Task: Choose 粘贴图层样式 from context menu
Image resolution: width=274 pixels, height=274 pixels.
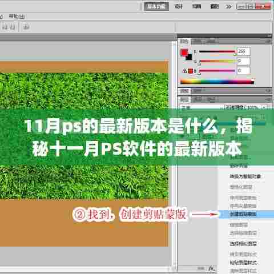Action: pos(243,263)
